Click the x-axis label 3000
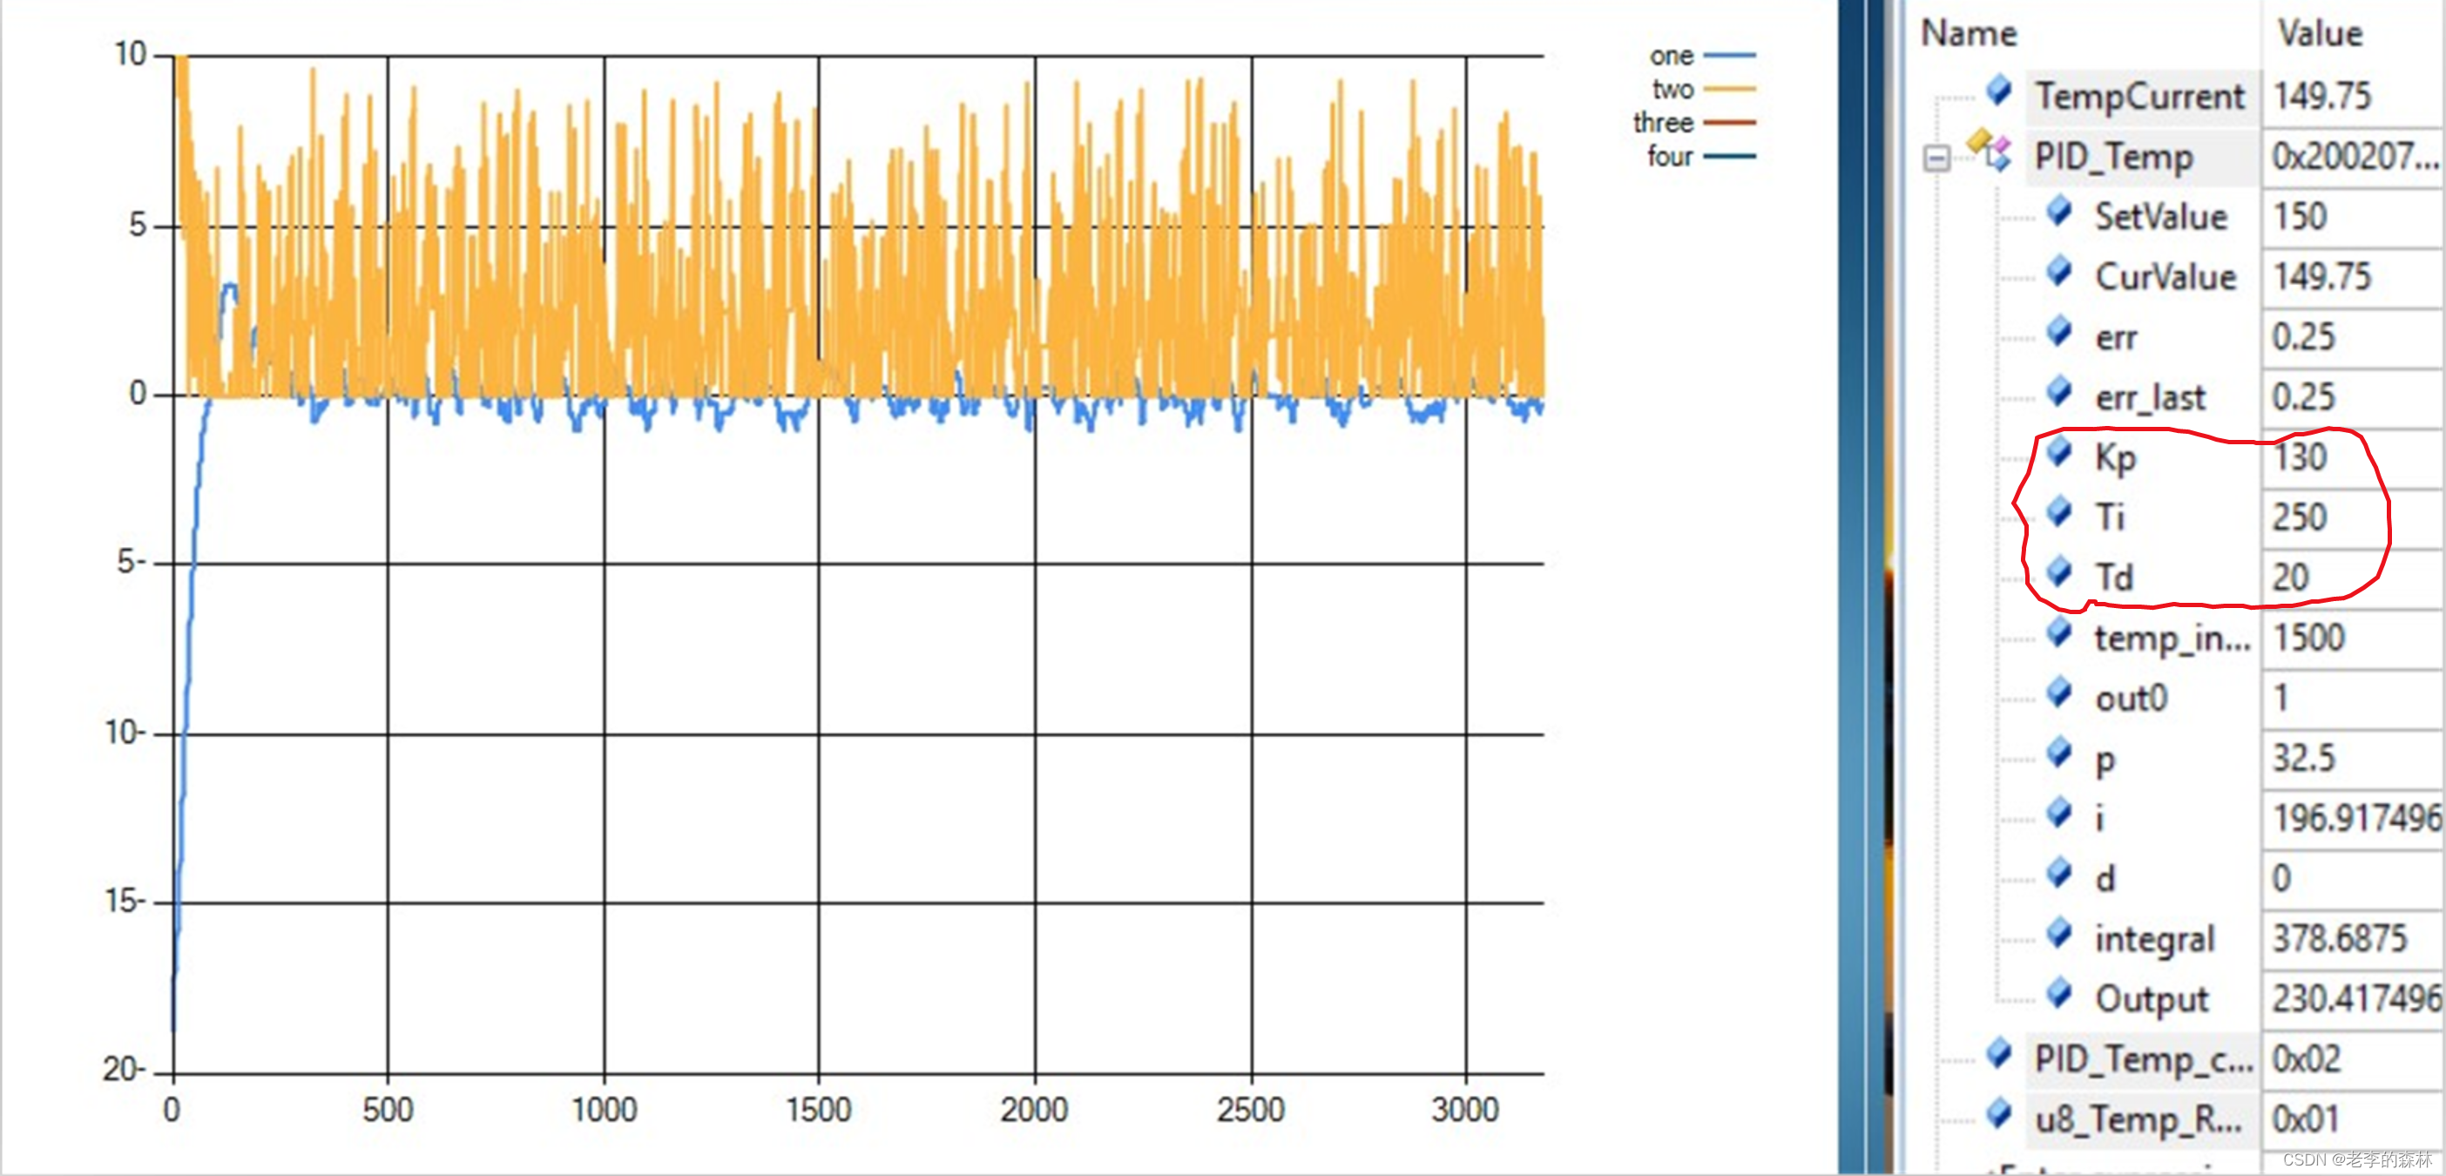This screenshot has width=2446, height=1176. coord(1465,1110)
